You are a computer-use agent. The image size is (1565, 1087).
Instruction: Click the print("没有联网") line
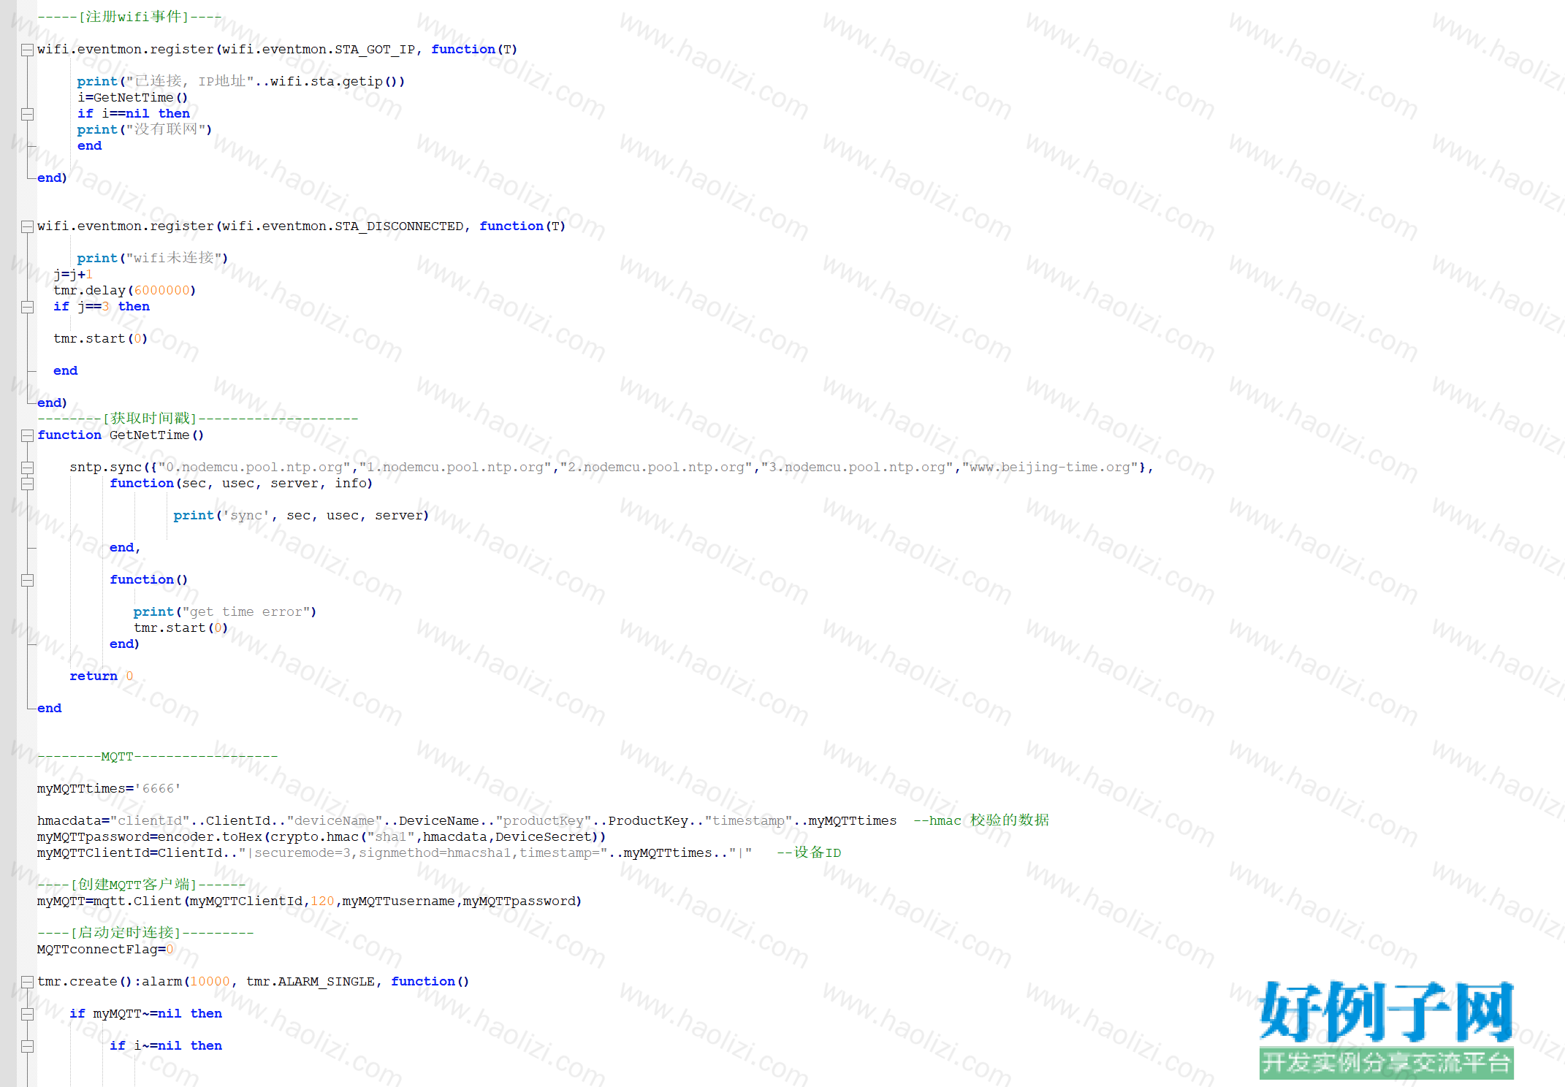(145, 129)
